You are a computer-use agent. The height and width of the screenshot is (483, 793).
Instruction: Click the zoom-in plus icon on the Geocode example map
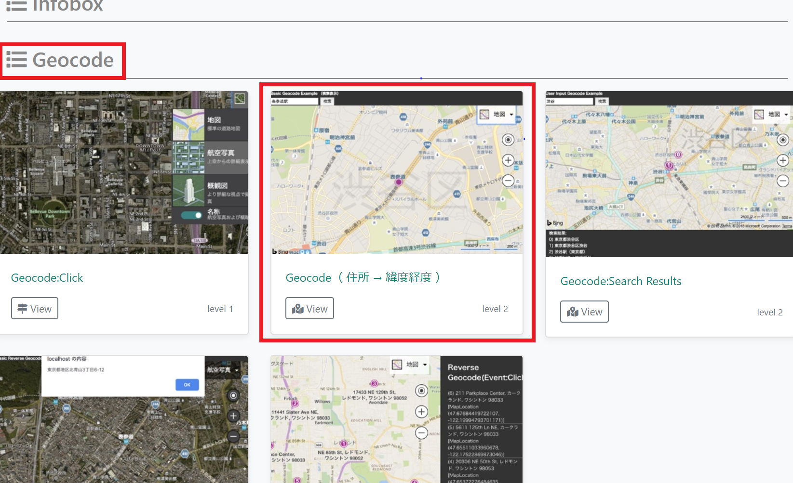click(508, 160)
